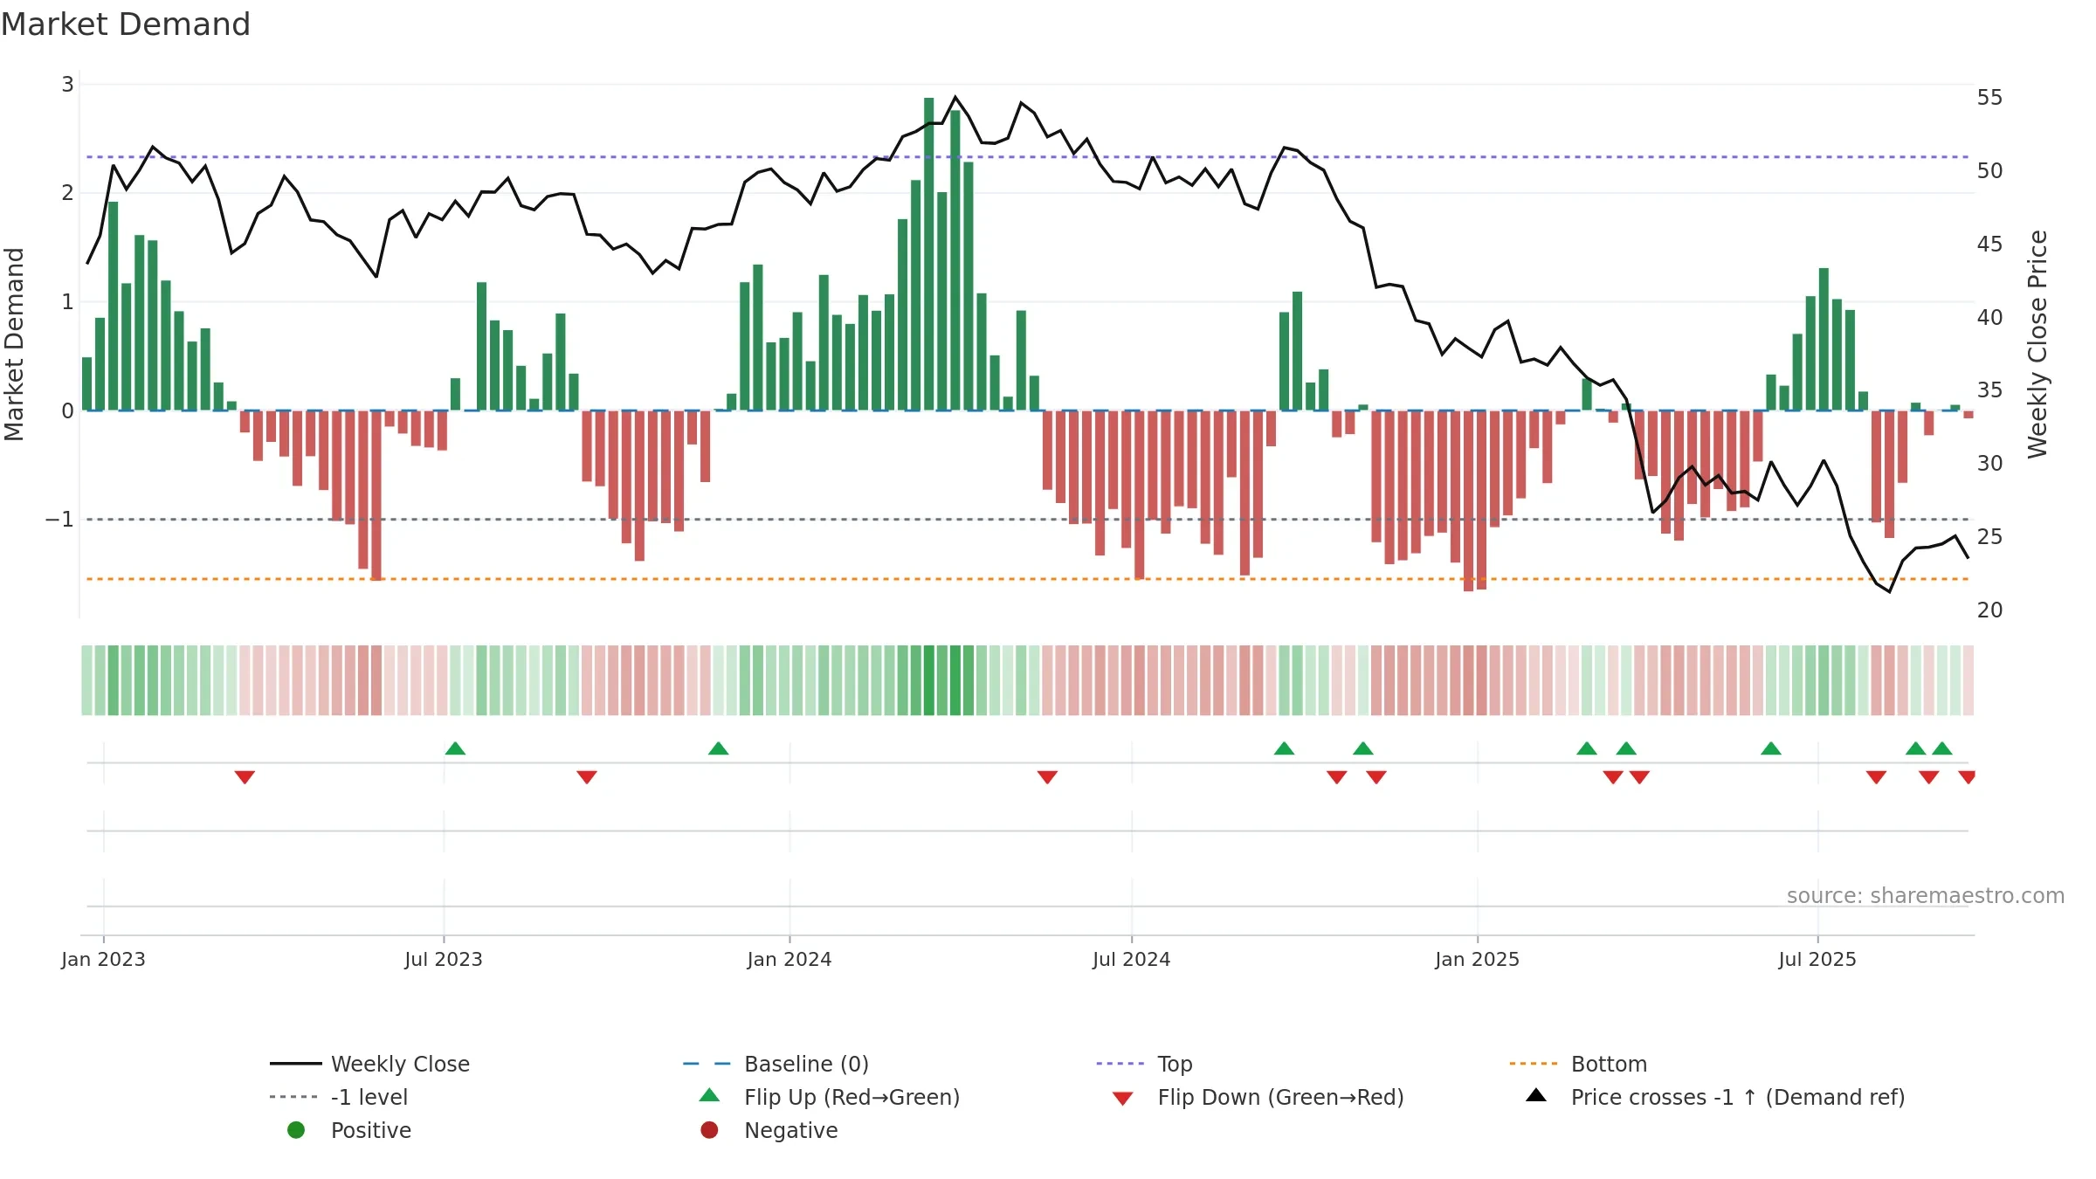The height and width of the screenshot is (1179, 2096).
Task: Click the 'Flip Up (Red→Green)' legend label
Action: (851, 1097)
